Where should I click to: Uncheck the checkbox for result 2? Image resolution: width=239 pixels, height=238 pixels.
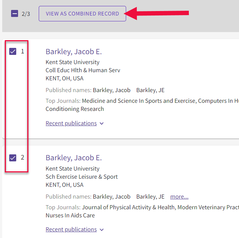point(13,158)
